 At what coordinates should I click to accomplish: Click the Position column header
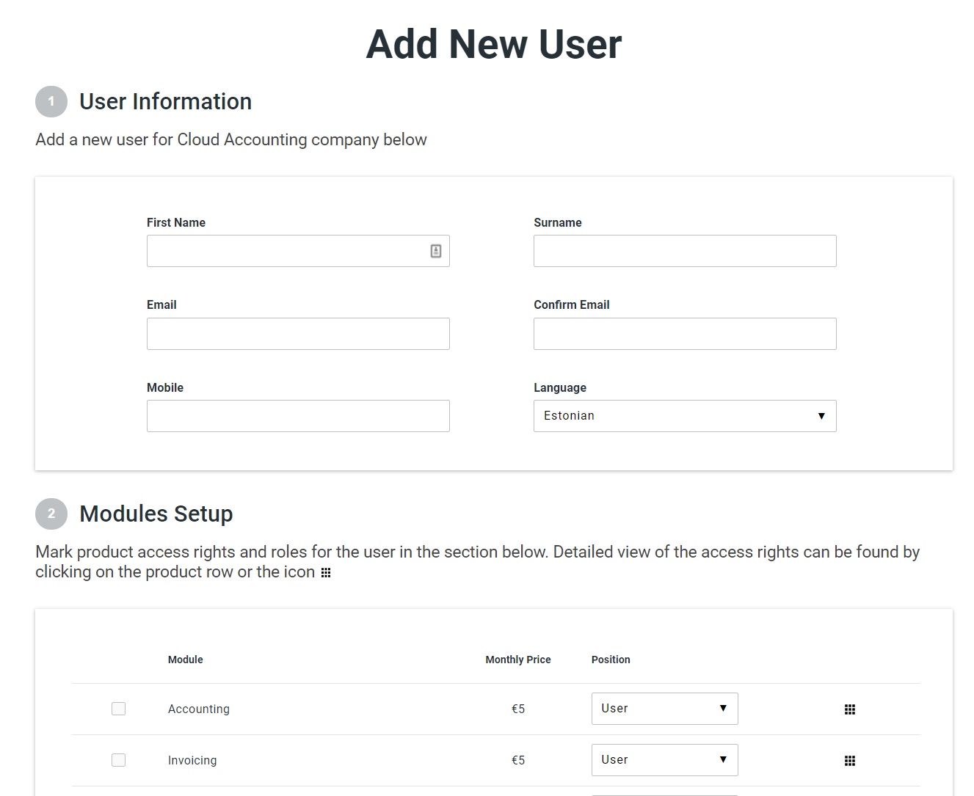click(611, 660)
